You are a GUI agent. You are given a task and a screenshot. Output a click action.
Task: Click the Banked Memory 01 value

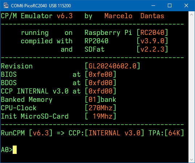pyautogui.click(x=92, y=99)
